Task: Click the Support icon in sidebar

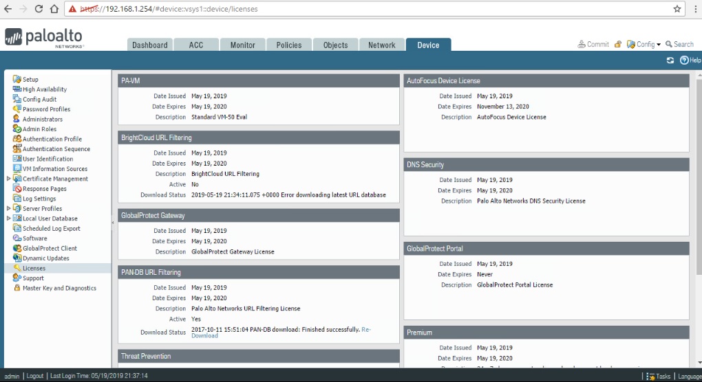Action: click(x=17, y=278)
